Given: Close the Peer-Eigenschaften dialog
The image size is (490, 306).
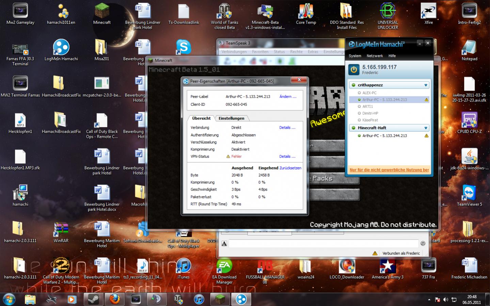Looking at the screenshot, I should point(299,80).
